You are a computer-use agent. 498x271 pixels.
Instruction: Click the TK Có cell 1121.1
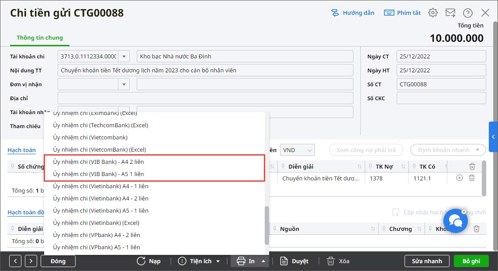[x=428, y=178]
